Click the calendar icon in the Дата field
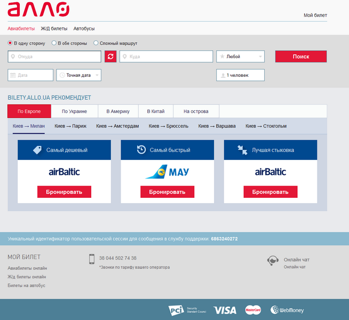 [13, 75]
